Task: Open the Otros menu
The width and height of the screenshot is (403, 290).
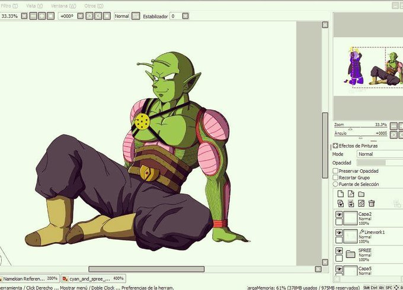Action: pos(94,6)
